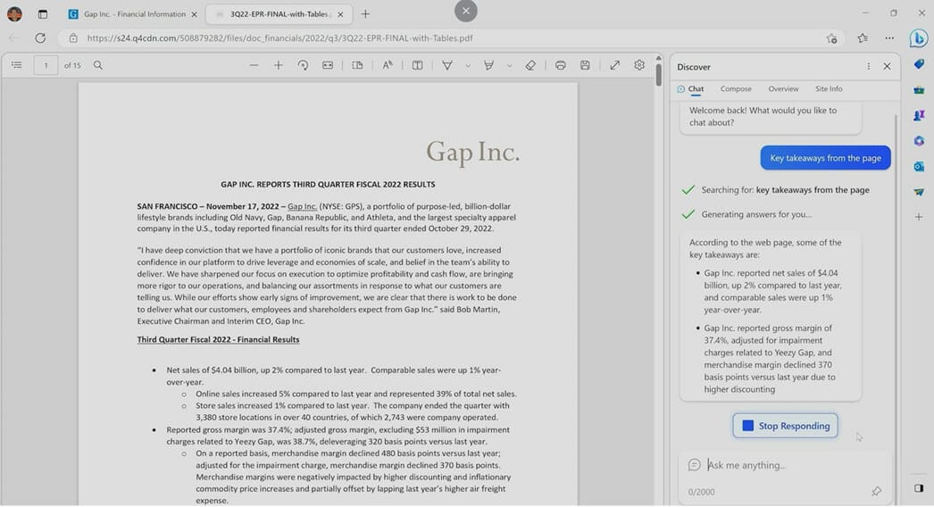Start the Read aloud tool

tap(388, 65)
